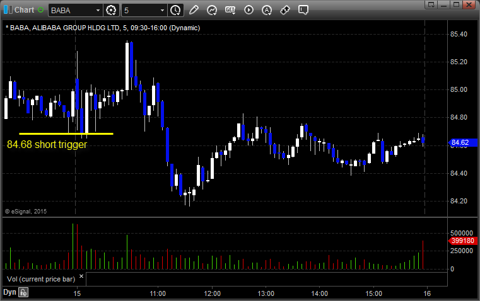The height and width of the screenshot is (301, 480).
Task: Click the 11:00 time axis label
Action: tap(158, 293)
